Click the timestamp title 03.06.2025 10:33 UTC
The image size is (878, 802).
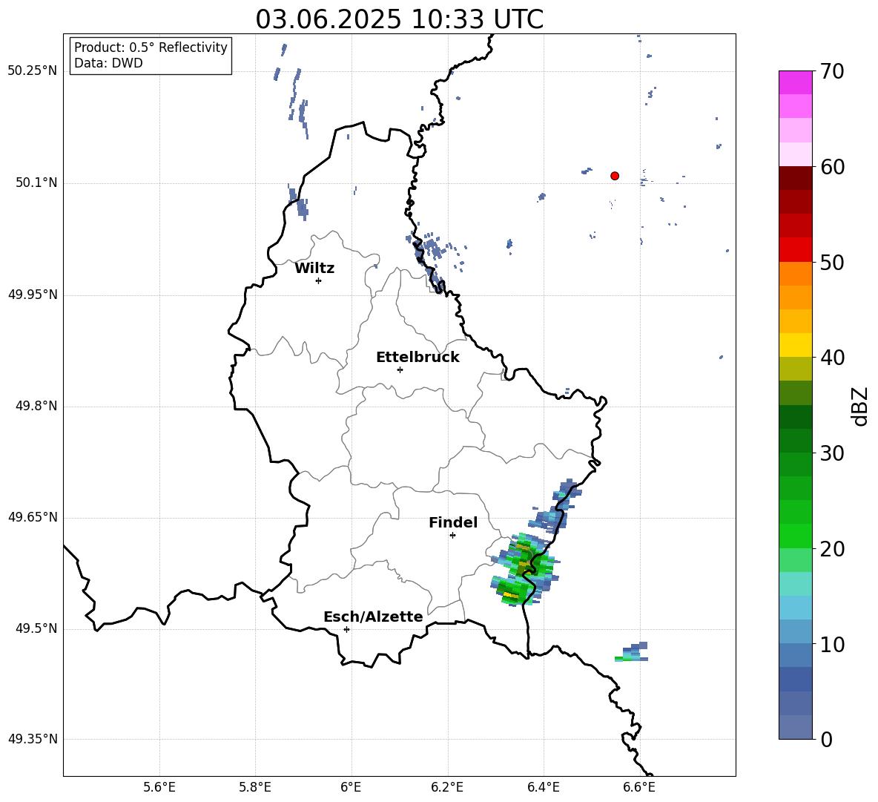399,19
